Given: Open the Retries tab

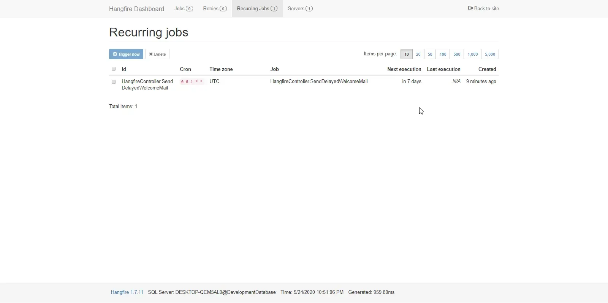Looking at the screenshot, I should tap(215, 9).
